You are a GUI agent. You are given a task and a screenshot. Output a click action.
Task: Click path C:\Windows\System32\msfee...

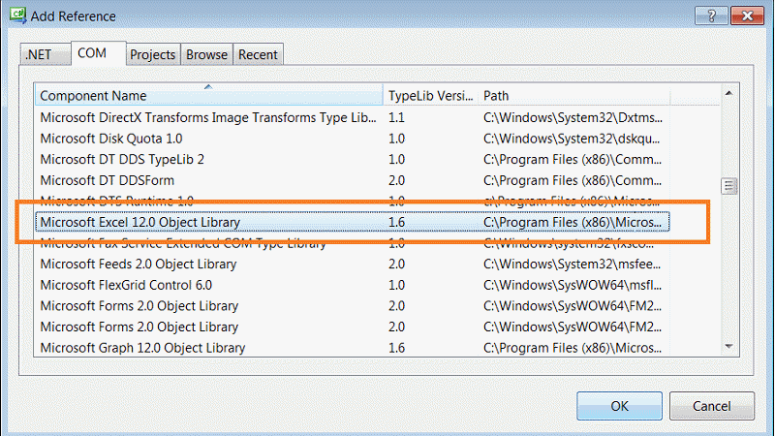572,264
